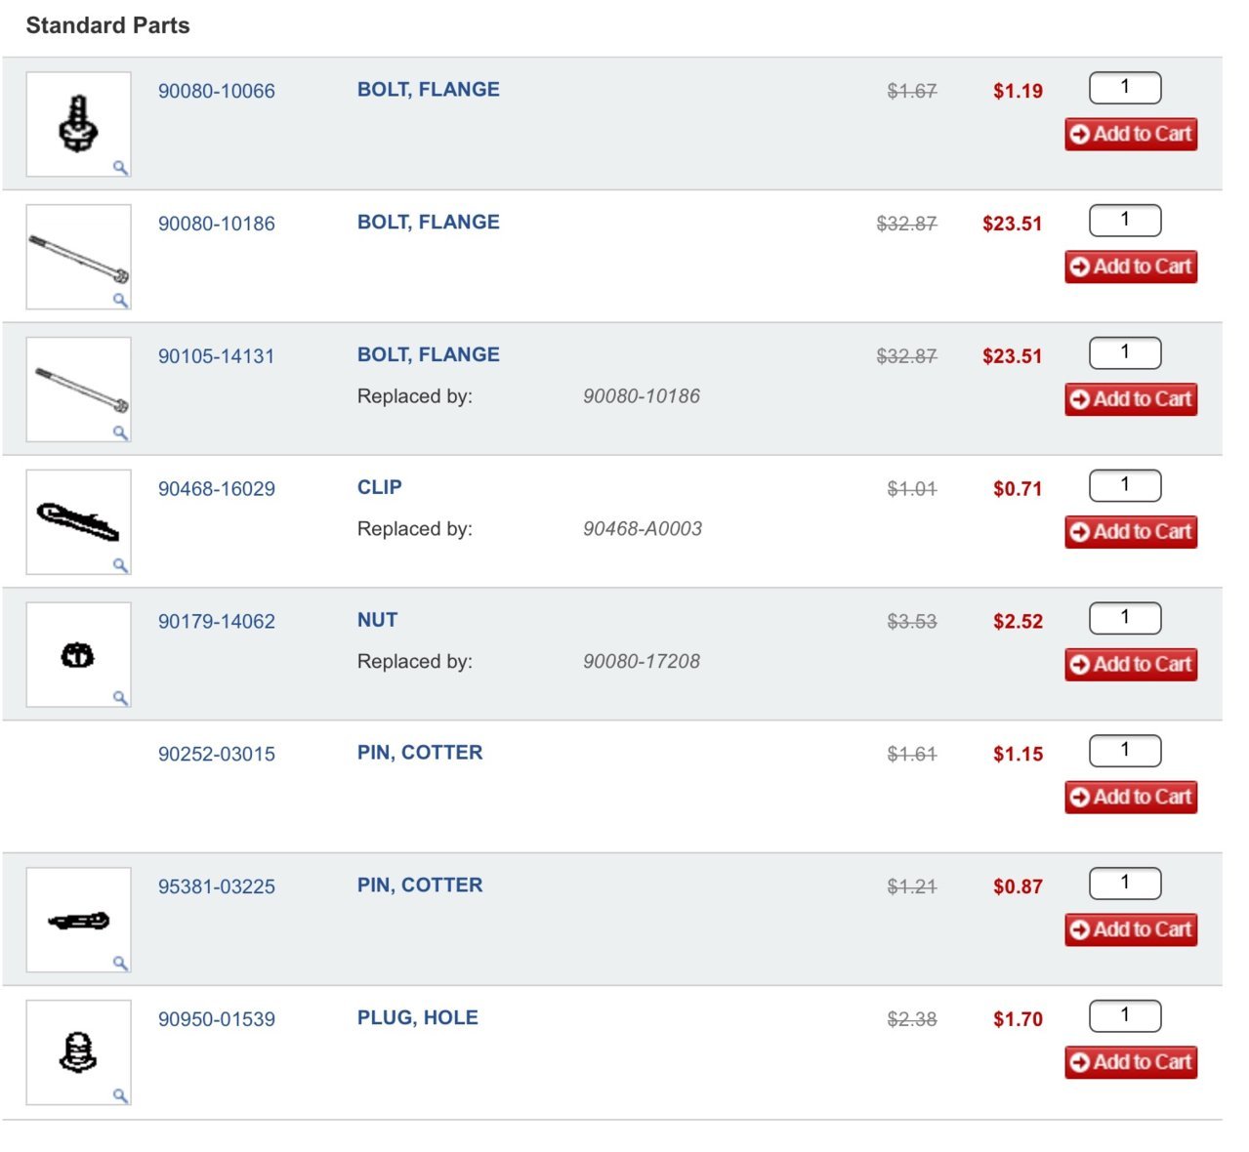Add 90080-10066 bolt flange to cart
The width and height of the screenshot is (1249, 1152).
[x=1131, y=134]
